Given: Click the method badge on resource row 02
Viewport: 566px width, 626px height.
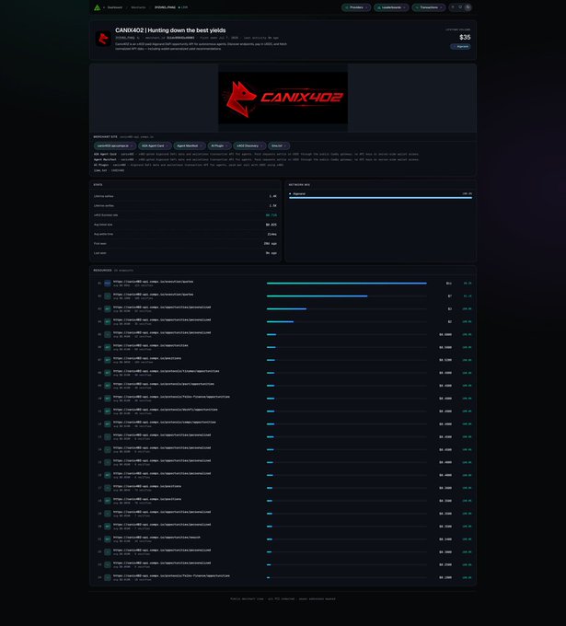Looking at the screenshot, I should tap(108, 296).
